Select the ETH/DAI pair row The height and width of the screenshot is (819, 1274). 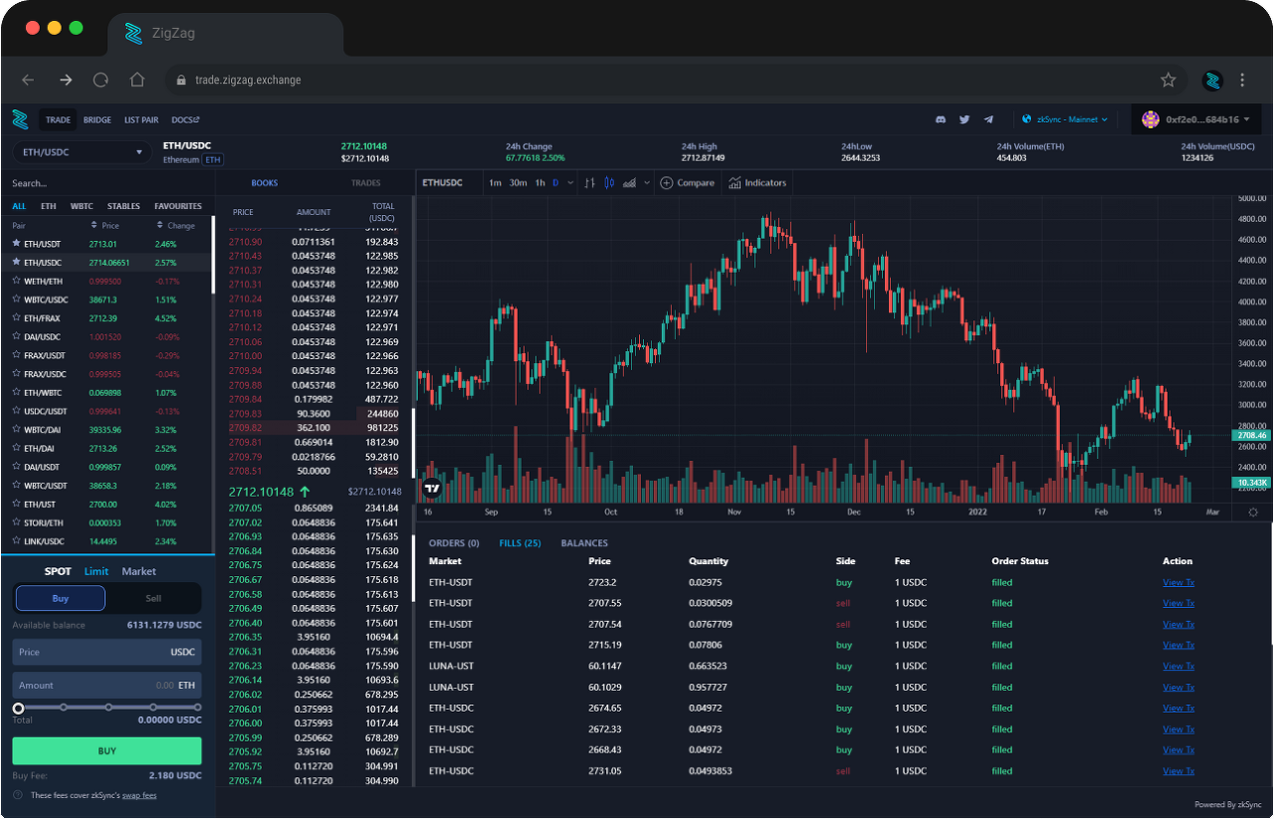[x=106, y=449]
